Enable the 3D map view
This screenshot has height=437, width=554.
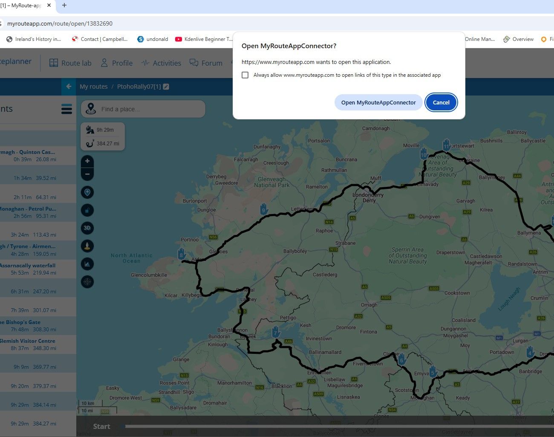click(87, 228)
